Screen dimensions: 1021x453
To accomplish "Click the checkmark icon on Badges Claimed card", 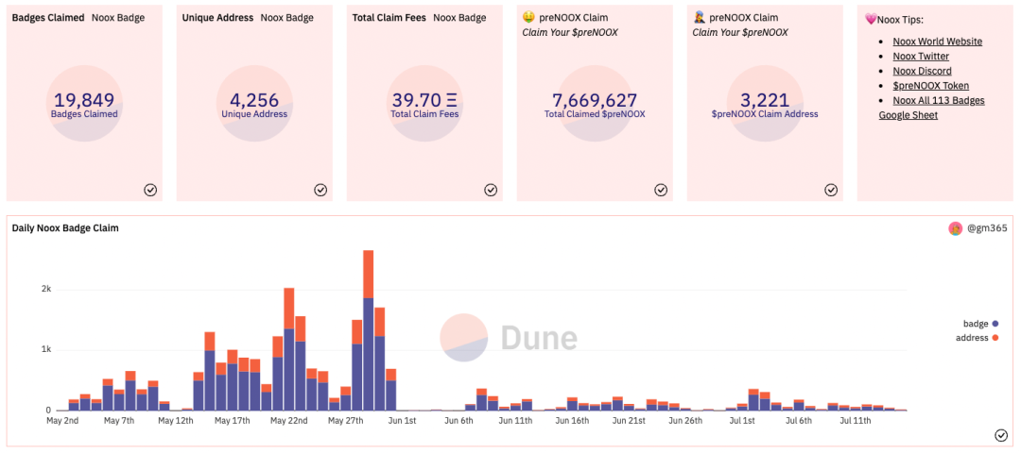I will tap(150, 190).
